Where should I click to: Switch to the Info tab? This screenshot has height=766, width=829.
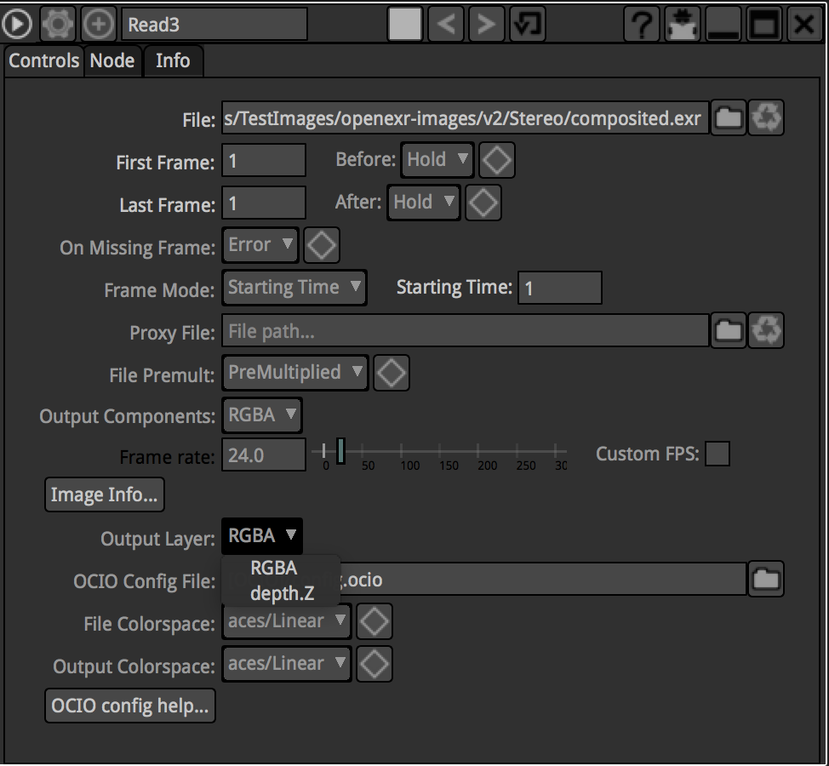click(173, 61)
